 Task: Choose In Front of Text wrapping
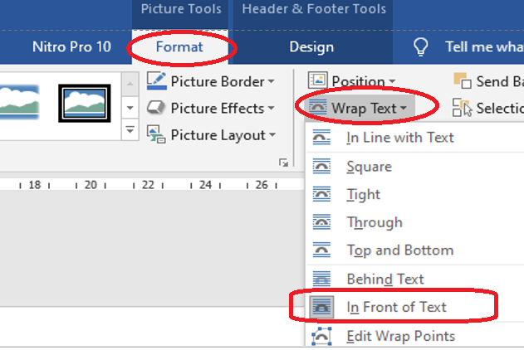click(x=396, y=307)
